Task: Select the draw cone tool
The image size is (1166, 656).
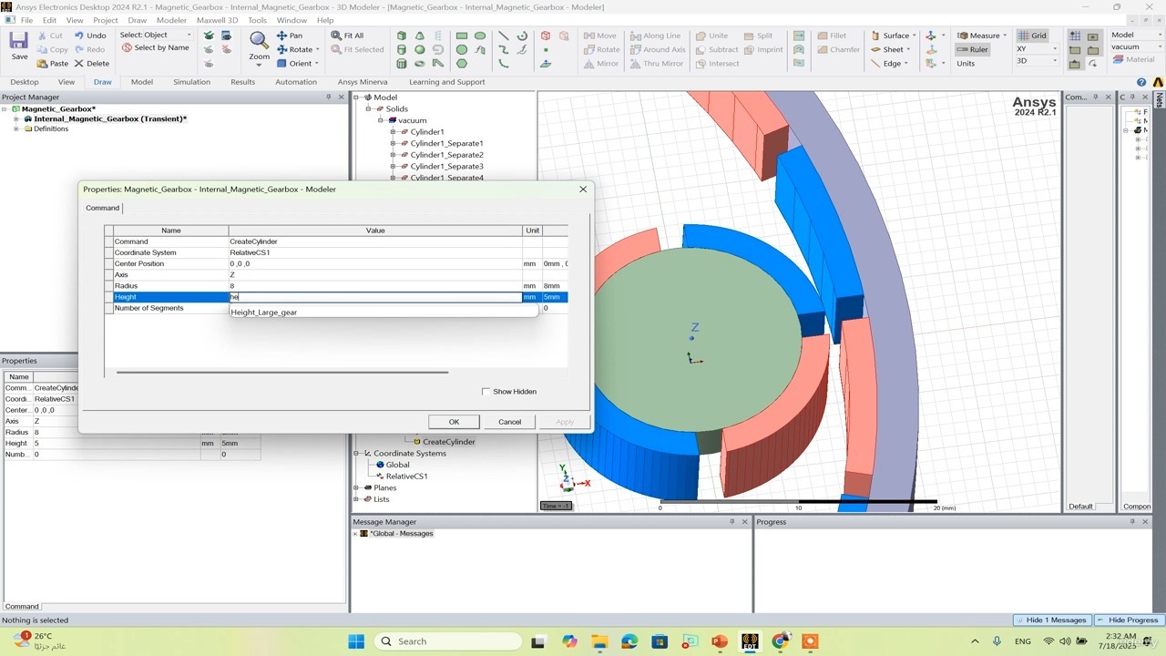Action: [420, 36]
